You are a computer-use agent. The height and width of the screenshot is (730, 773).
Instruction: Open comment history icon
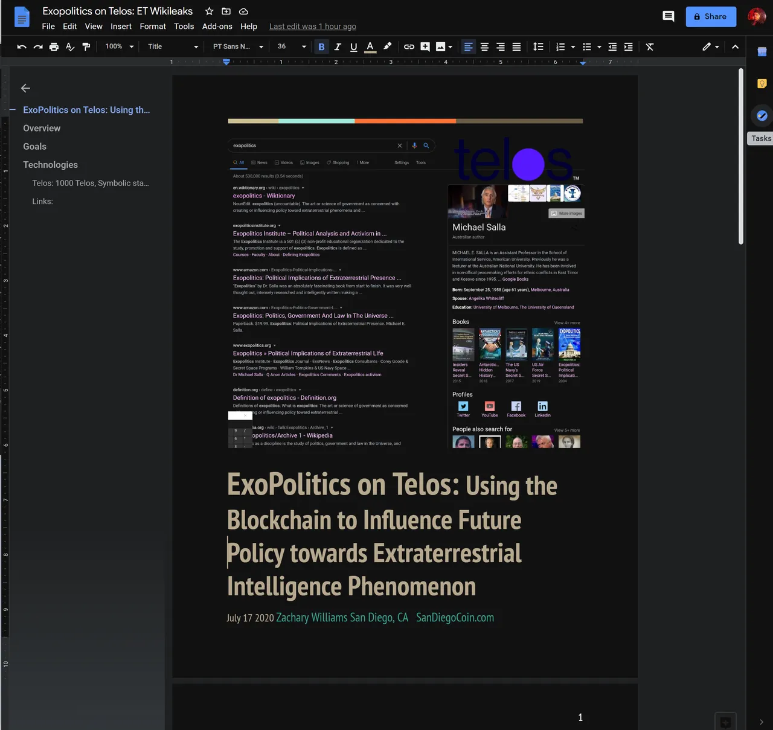[x=668, y=16]
